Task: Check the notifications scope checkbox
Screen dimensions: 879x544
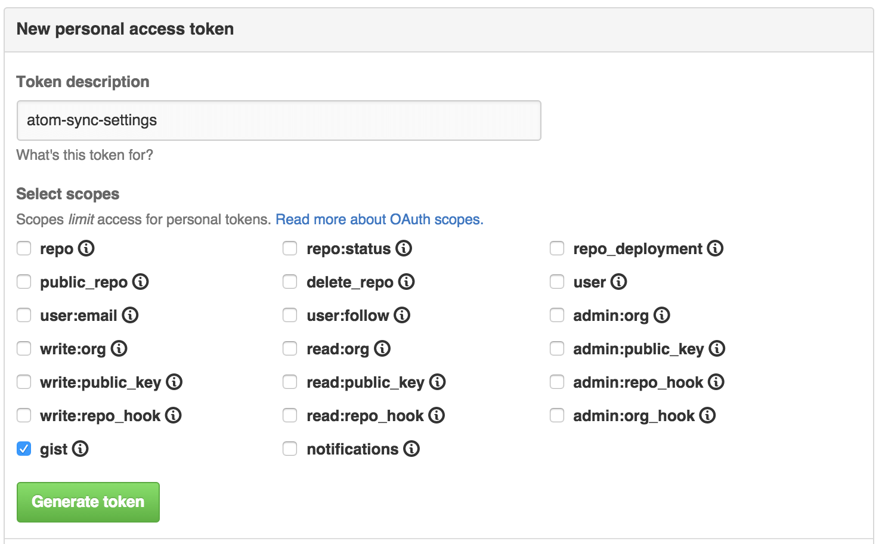Action: [x=290, y=449]
